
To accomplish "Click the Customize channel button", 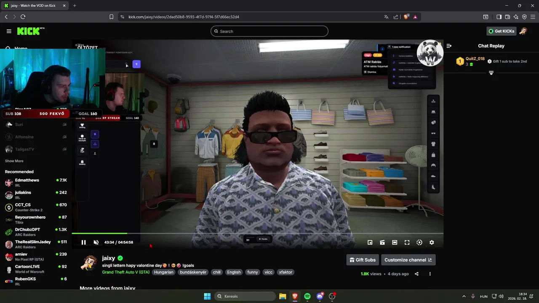I will point(408,260).
